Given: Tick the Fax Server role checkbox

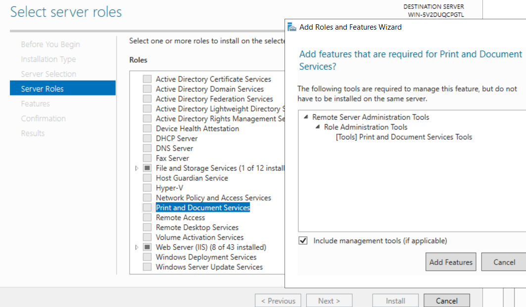Looking at the screenshot, I should click(x=147, y=158).
